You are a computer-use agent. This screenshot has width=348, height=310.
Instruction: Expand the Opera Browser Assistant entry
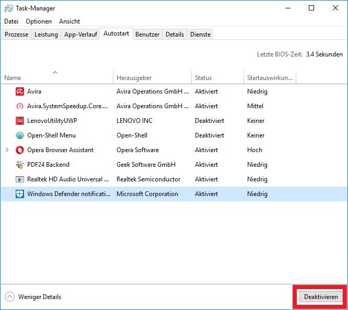7,150
